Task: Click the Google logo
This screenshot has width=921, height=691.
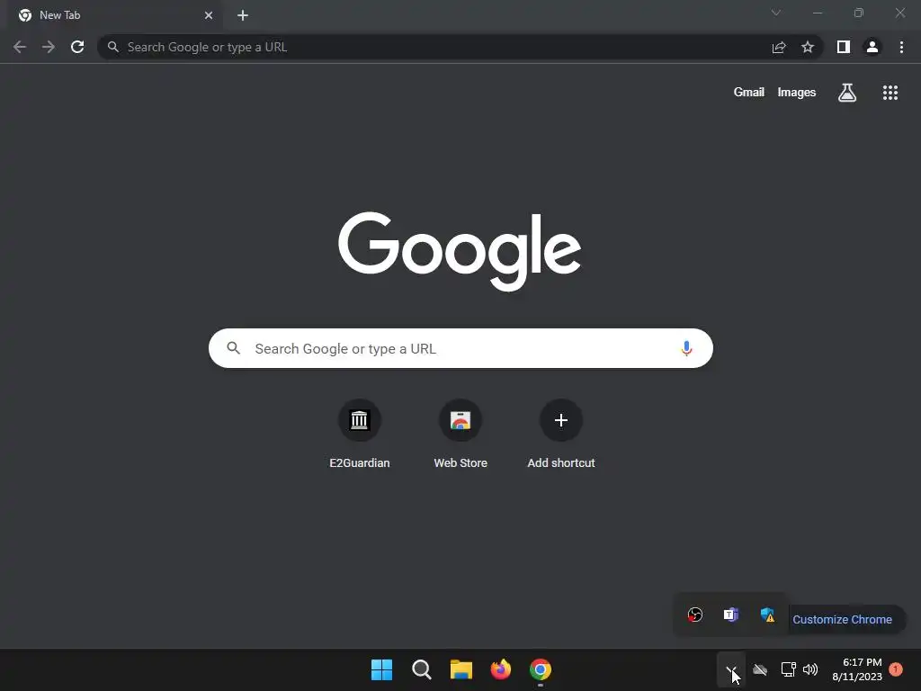Action: click(460, 251)
